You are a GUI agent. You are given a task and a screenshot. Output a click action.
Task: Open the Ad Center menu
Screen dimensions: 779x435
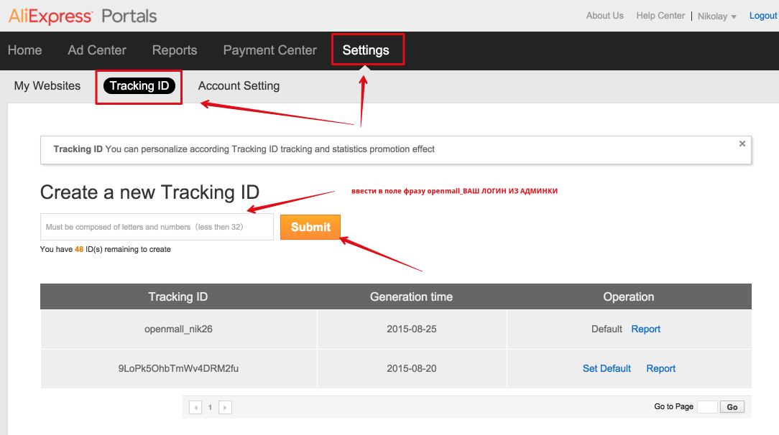pyautogui.click(x=97, y=50)
